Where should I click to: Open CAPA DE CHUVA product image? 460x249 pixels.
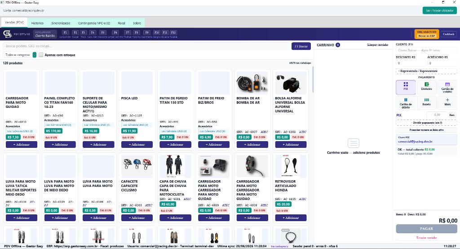176,166
